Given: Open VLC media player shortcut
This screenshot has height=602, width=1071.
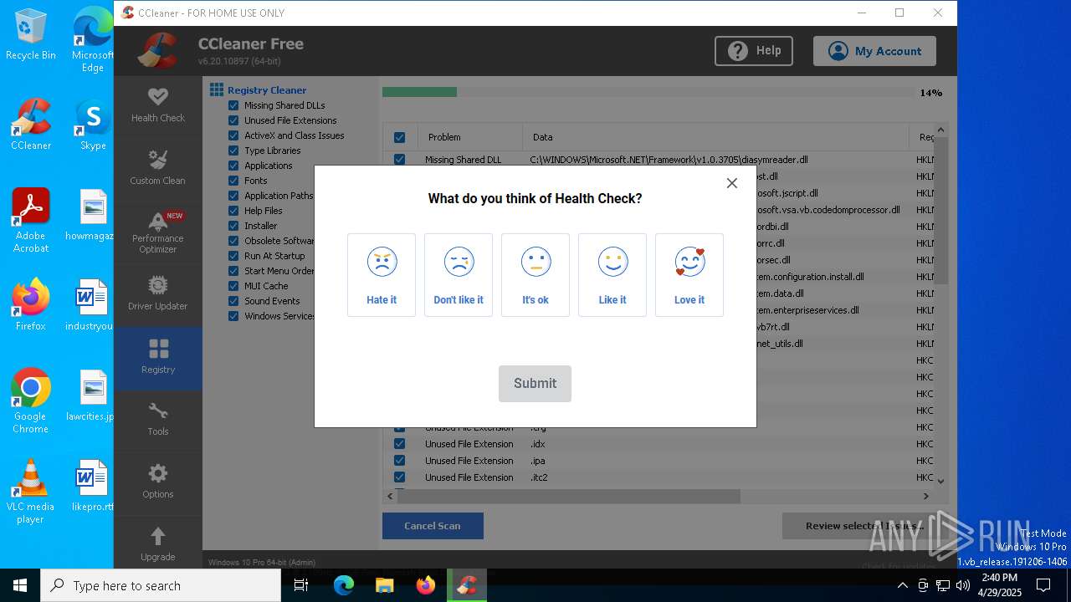Looking at the screenshot, I should tap(31, 492).
